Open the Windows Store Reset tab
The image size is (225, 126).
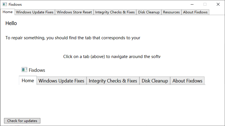pyautogui.click(x=74, y=12)
